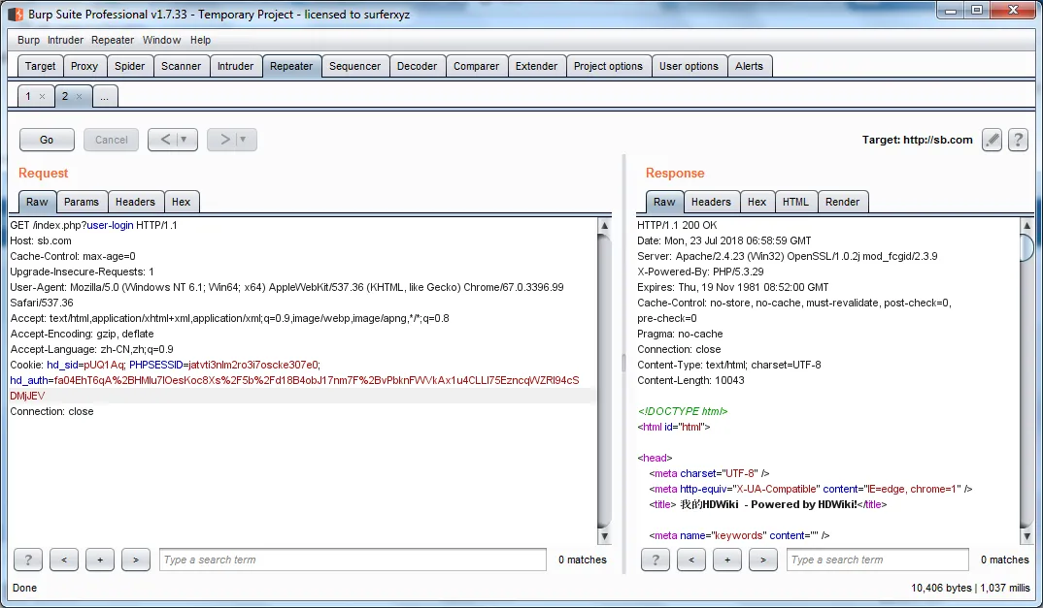
Task: Switch to the Proxy tab
Action: point(84,66)
